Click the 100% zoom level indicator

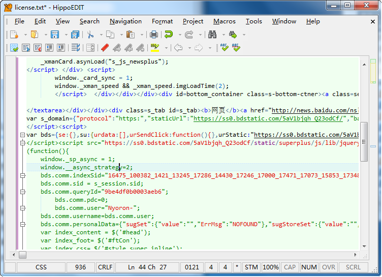270,267
